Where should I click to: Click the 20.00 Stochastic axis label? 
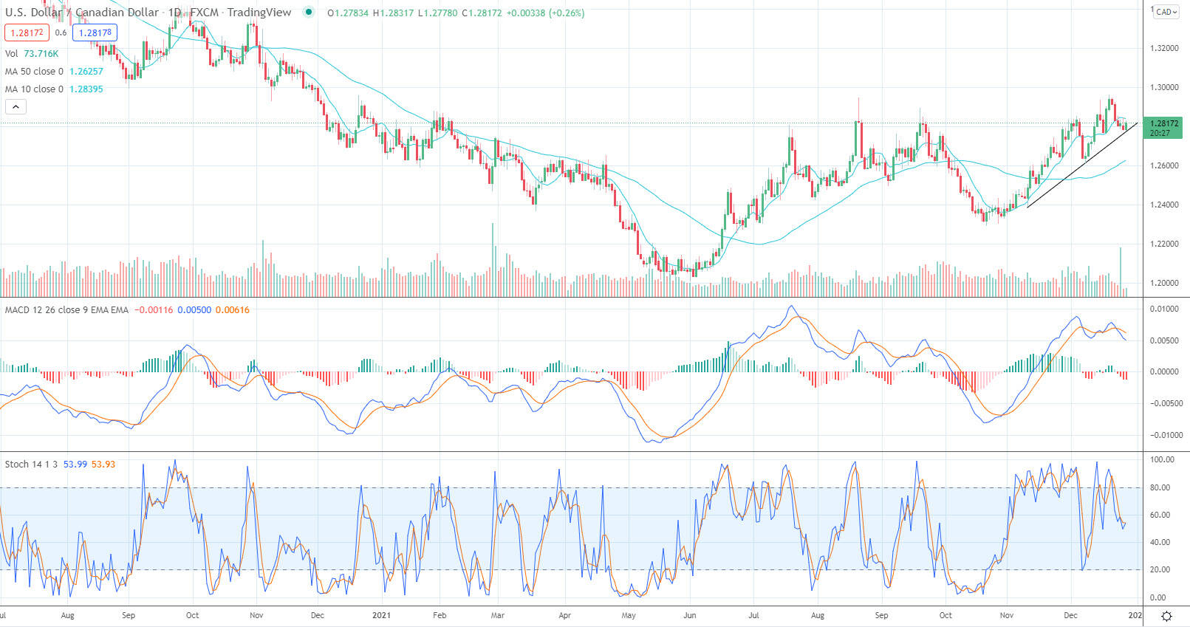pyautogui.click(x=1160, y=570)
